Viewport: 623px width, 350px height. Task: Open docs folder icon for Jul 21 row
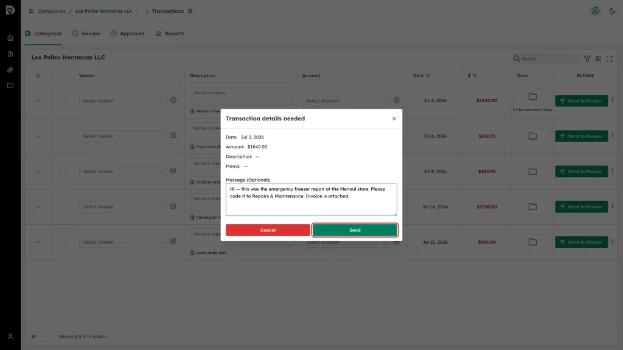point(533,242)
